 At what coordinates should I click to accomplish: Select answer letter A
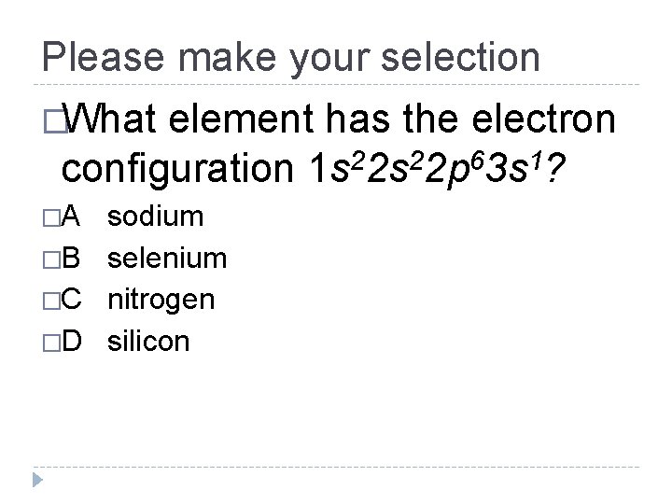point(72,217)
